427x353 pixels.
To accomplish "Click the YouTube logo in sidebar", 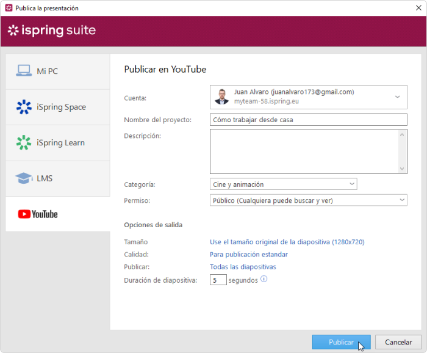I will (x=38, y=214).
